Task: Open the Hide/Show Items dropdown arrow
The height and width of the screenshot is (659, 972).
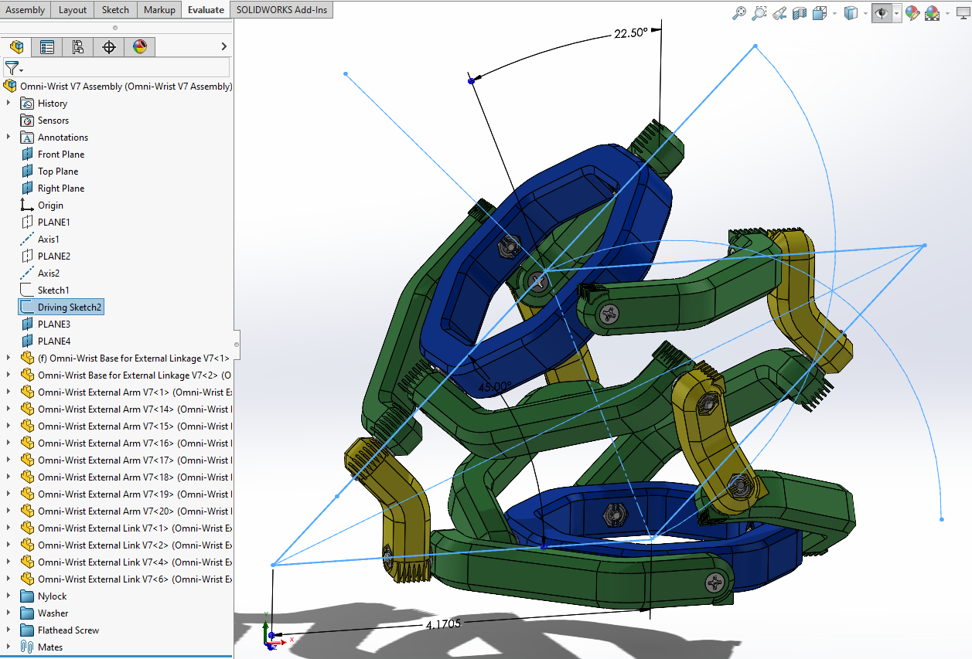Action: (896, 13)
